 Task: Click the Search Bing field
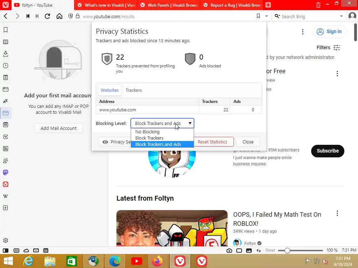[x=309, y=16]
